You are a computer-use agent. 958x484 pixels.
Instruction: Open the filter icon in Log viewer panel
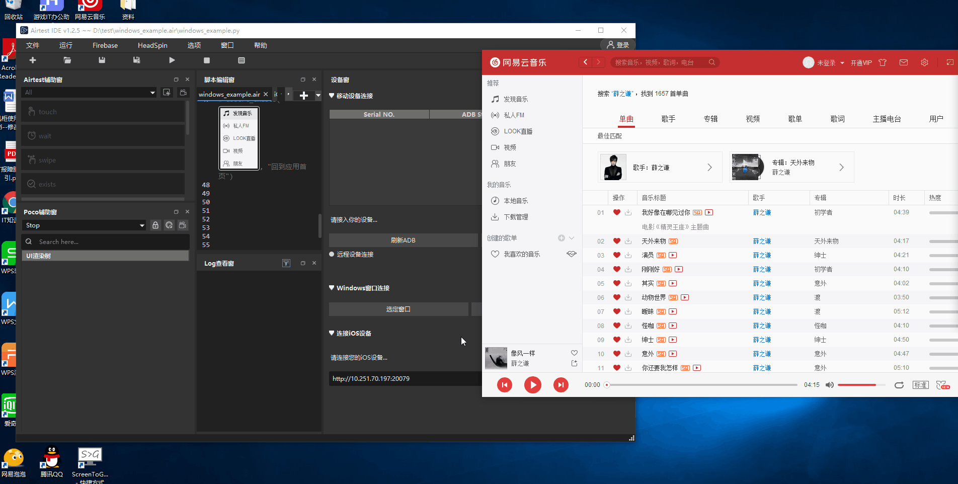286,263
